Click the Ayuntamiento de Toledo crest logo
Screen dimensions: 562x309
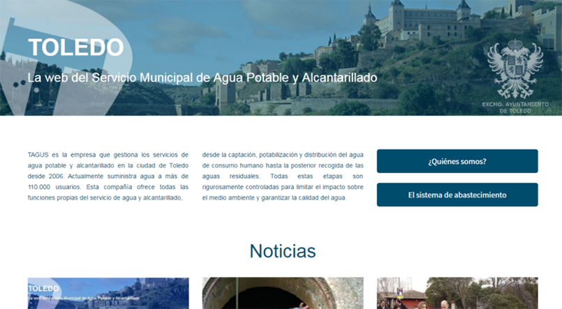pos(515,69)
